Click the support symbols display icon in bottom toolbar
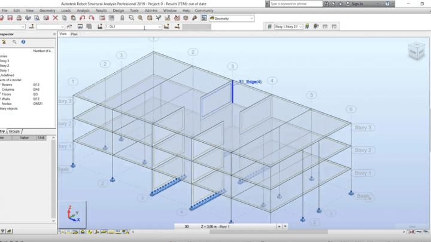The image size is (431, 242). [83, 232]
